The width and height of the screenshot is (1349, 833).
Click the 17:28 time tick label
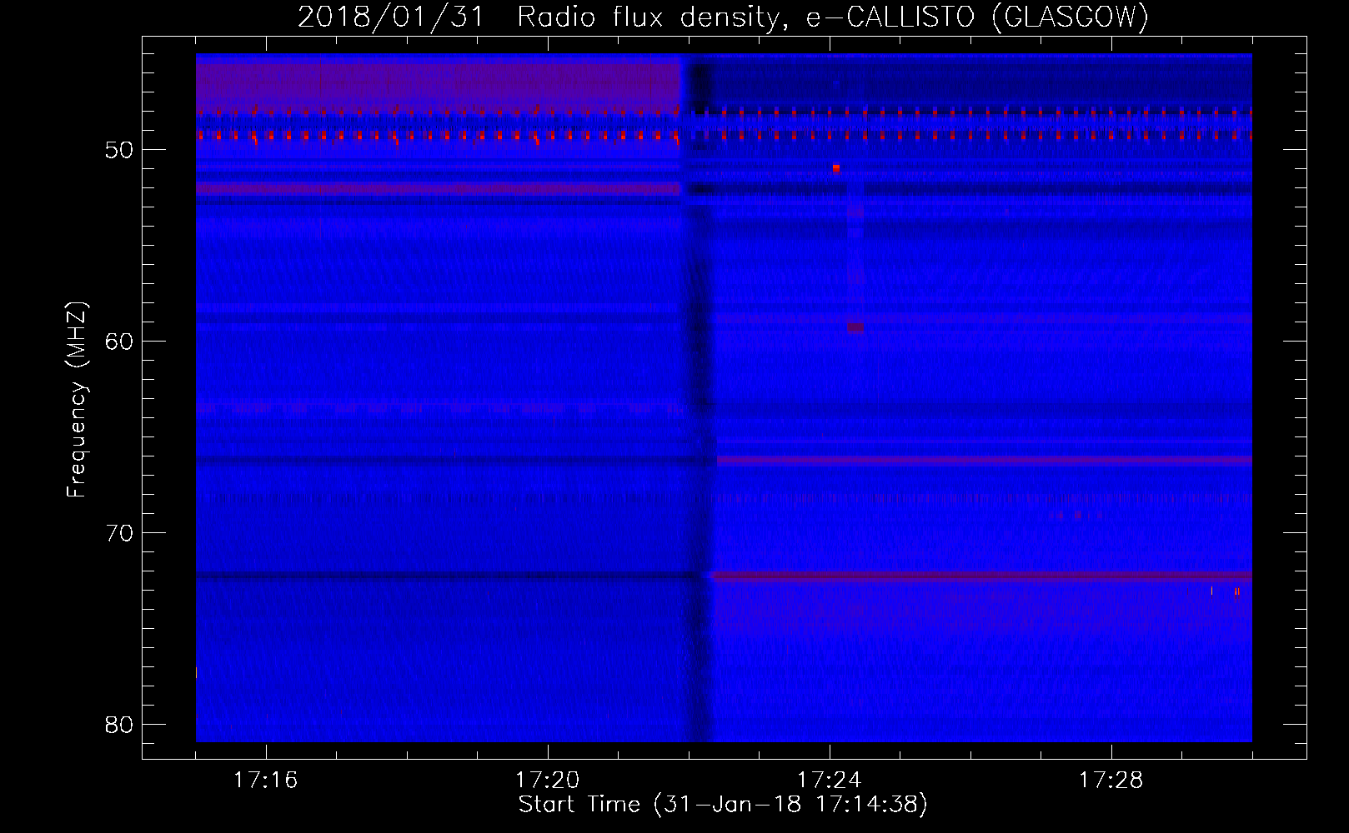click(1111, 780)
